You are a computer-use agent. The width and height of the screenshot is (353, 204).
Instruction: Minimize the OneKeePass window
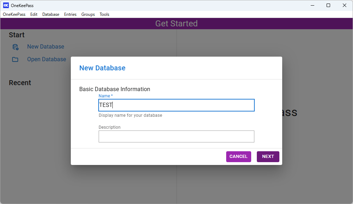312,5
